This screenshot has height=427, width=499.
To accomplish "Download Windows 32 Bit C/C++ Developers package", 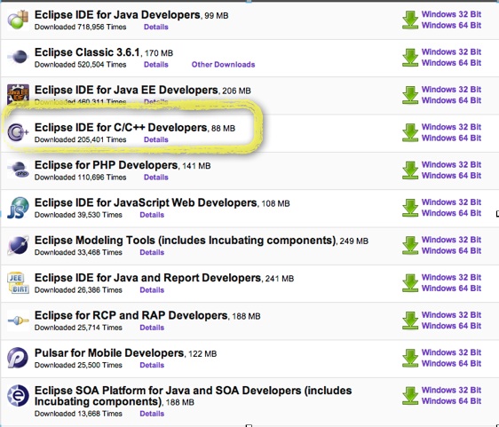I will (451, 127).
